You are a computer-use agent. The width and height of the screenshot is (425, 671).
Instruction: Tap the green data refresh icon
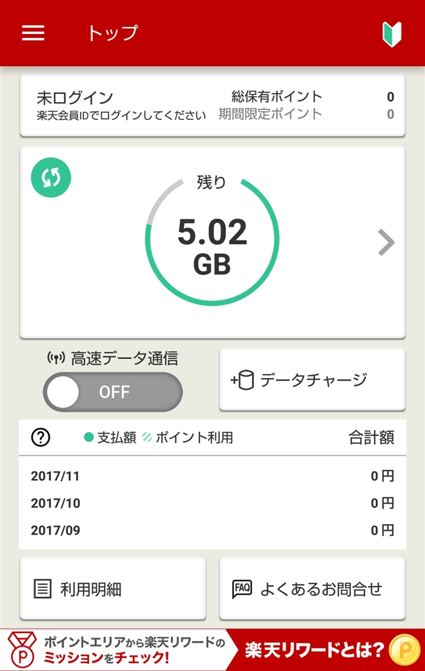(x=50, y=177)
